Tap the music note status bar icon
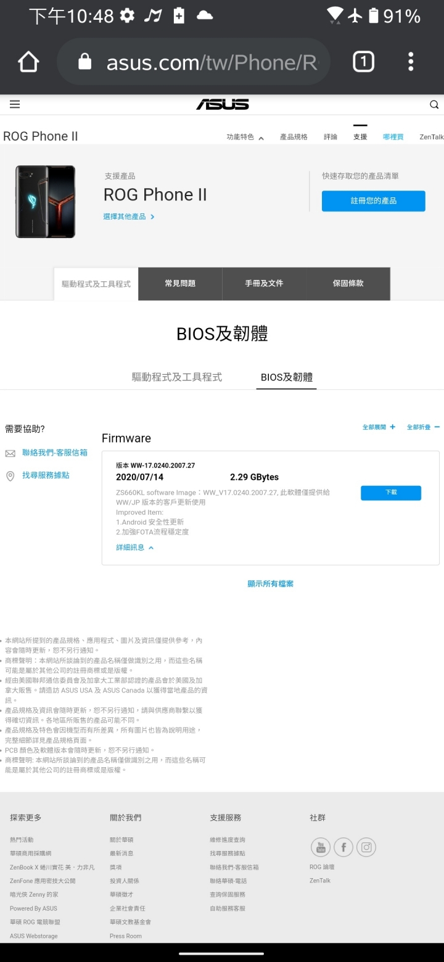This screenshot has height=962, width=444. point(152,15)
